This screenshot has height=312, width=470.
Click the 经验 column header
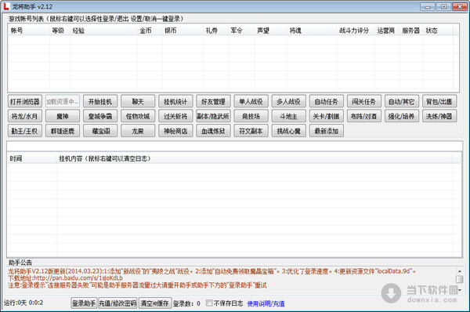point(103,31)
